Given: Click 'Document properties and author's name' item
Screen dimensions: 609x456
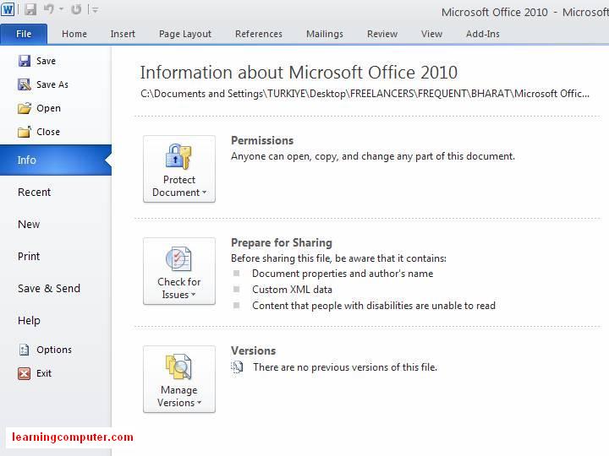Looking at the screenshot, I should click(343, 274).
